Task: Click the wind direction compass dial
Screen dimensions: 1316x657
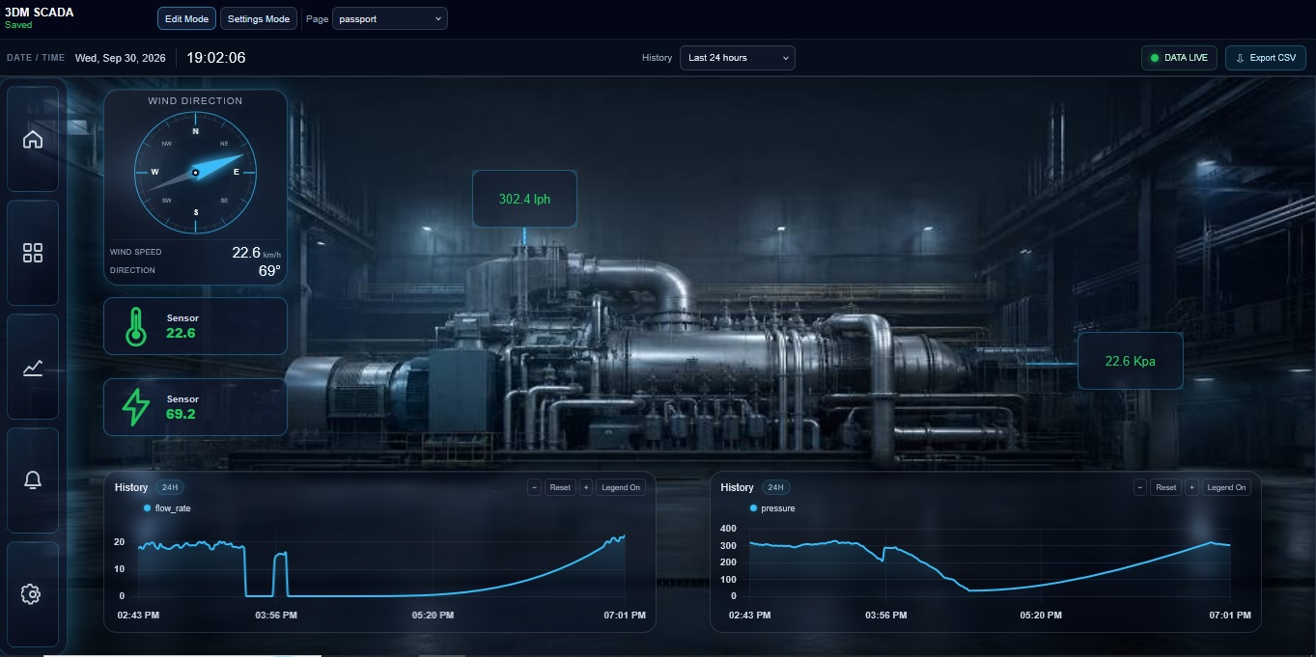Action: (x=196, y=173)
